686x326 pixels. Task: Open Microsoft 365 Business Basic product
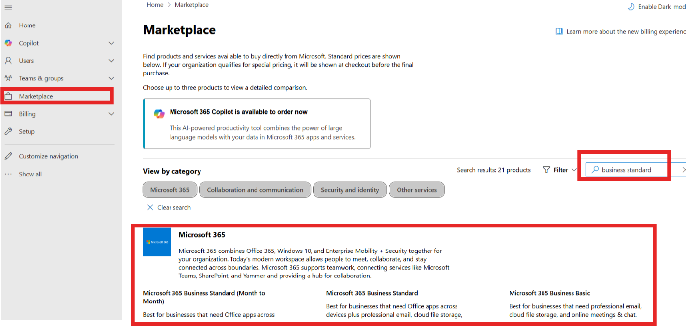coord(549,293)
